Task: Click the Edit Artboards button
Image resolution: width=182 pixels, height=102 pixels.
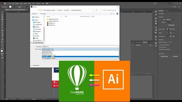Action: [171, 25]
